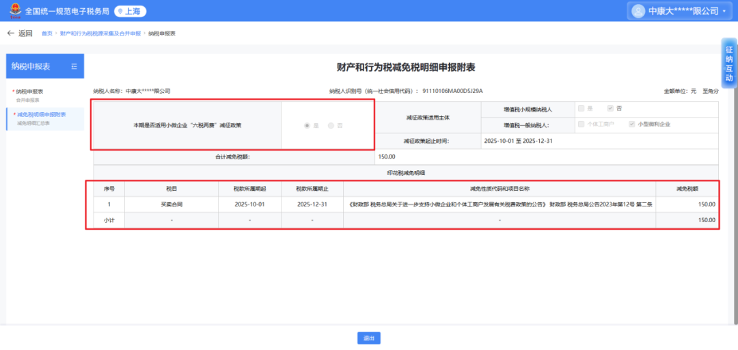Go to 首页 breadcrumb link
The image size is (738, 350).
[47, 33]
